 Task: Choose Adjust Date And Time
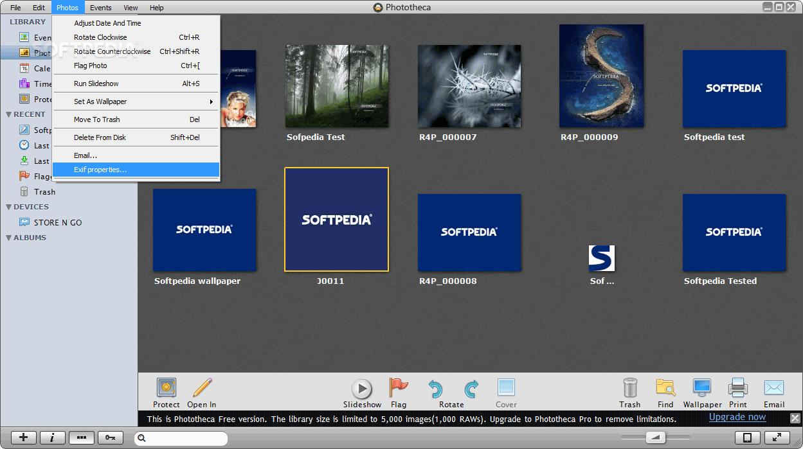click(136, 23)
